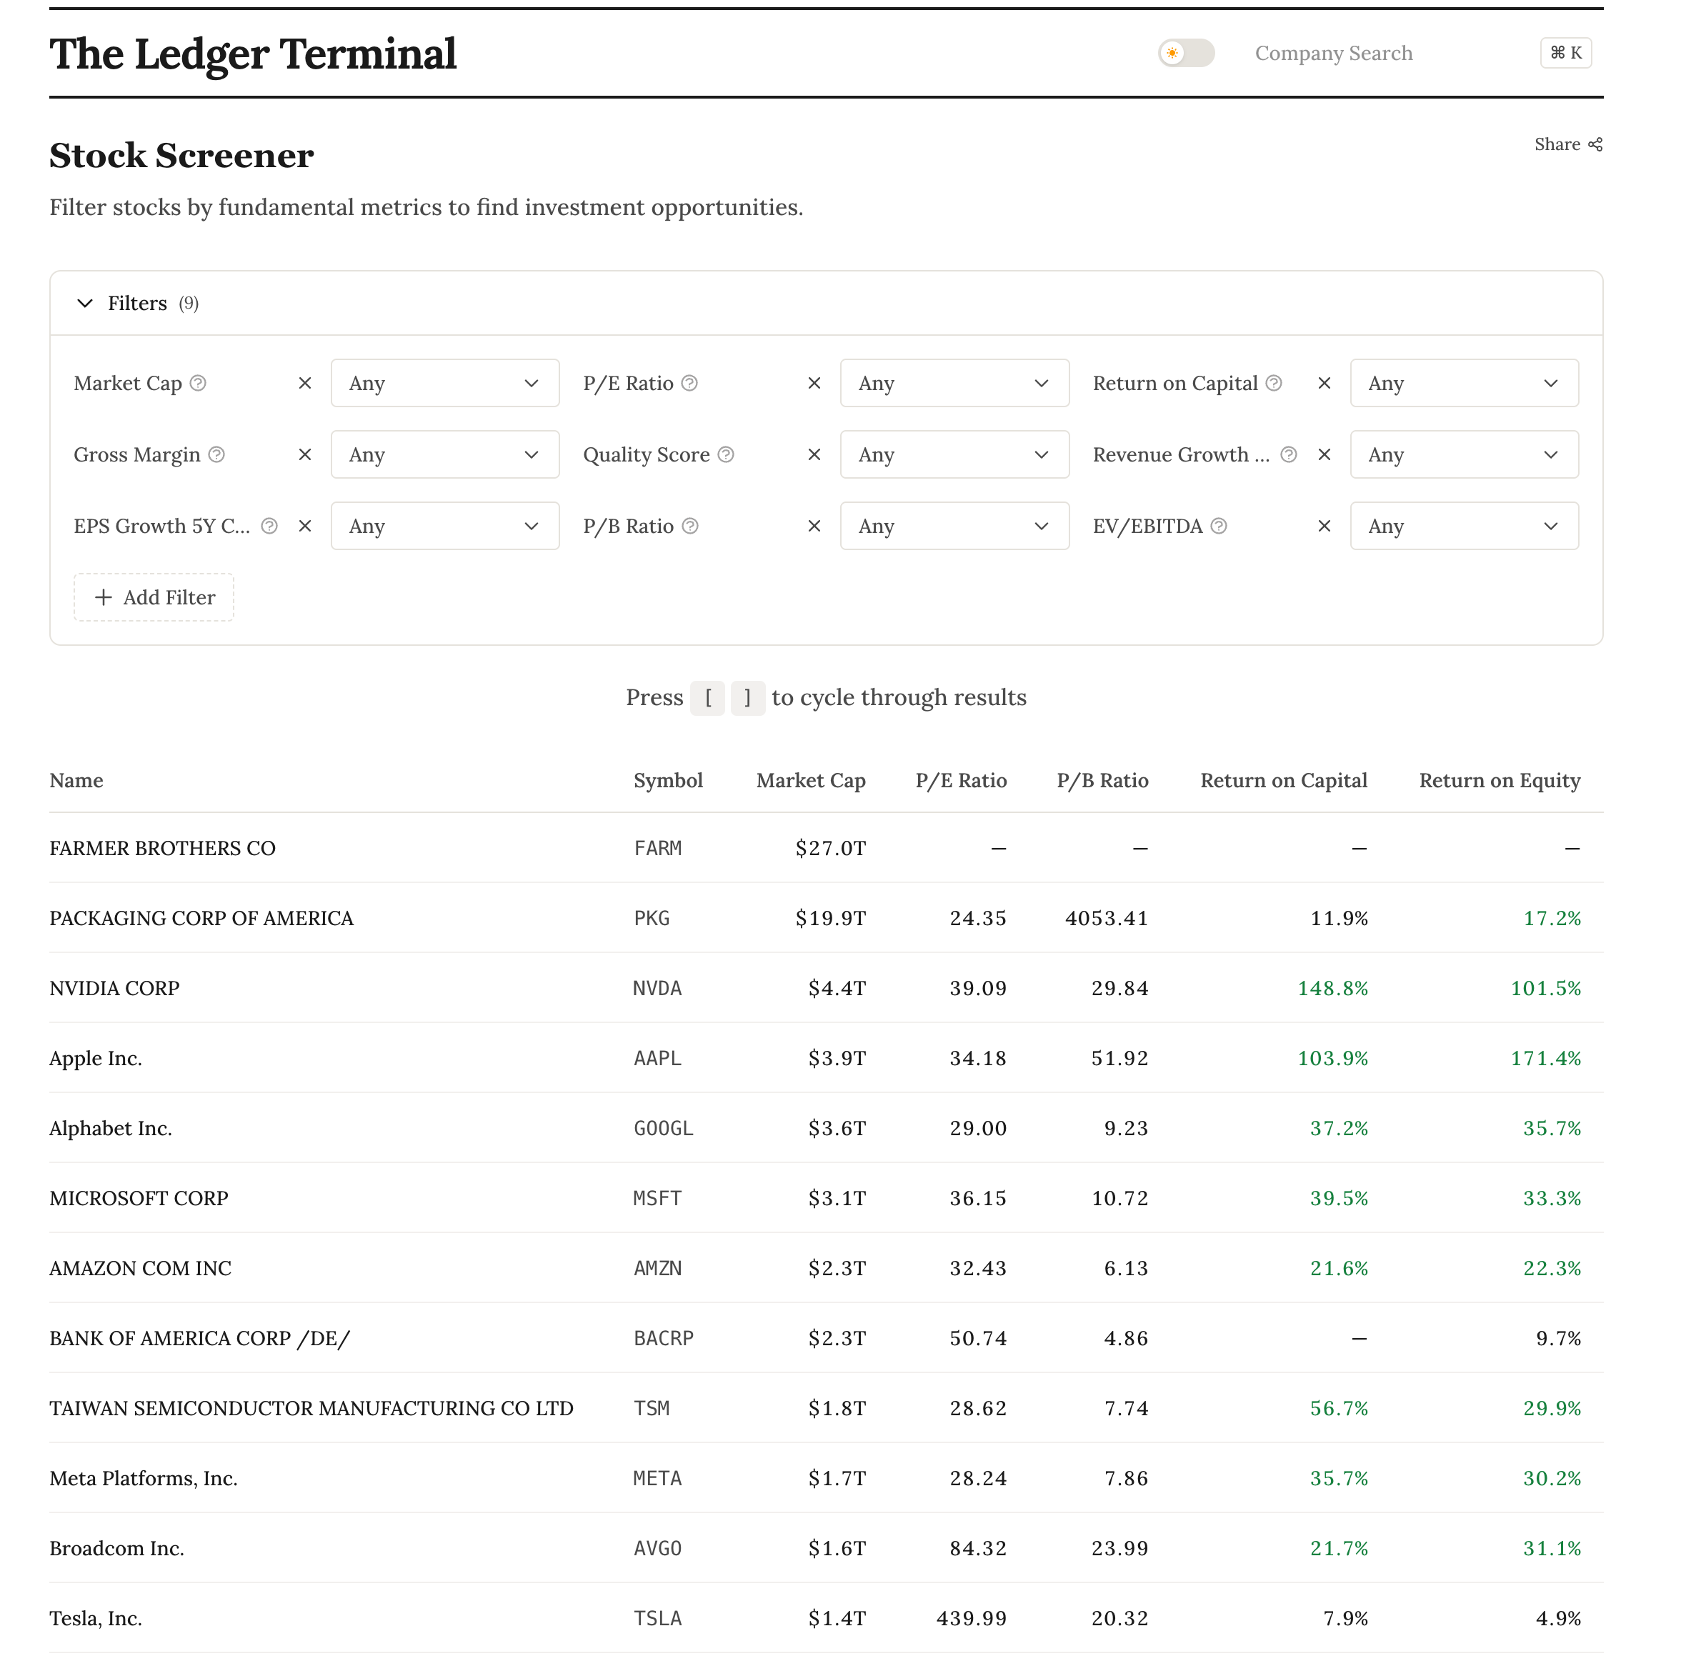Remove the Market Cap filter

click(304, 383)
